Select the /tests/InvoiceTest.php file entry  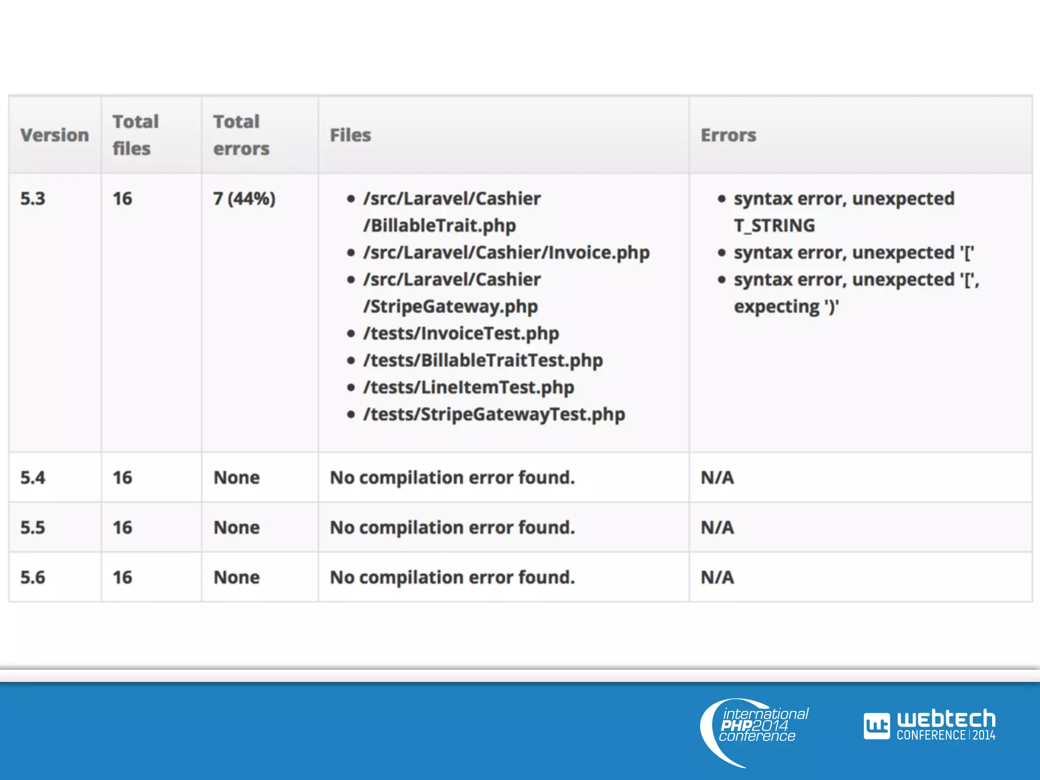[x=461, y=333]
